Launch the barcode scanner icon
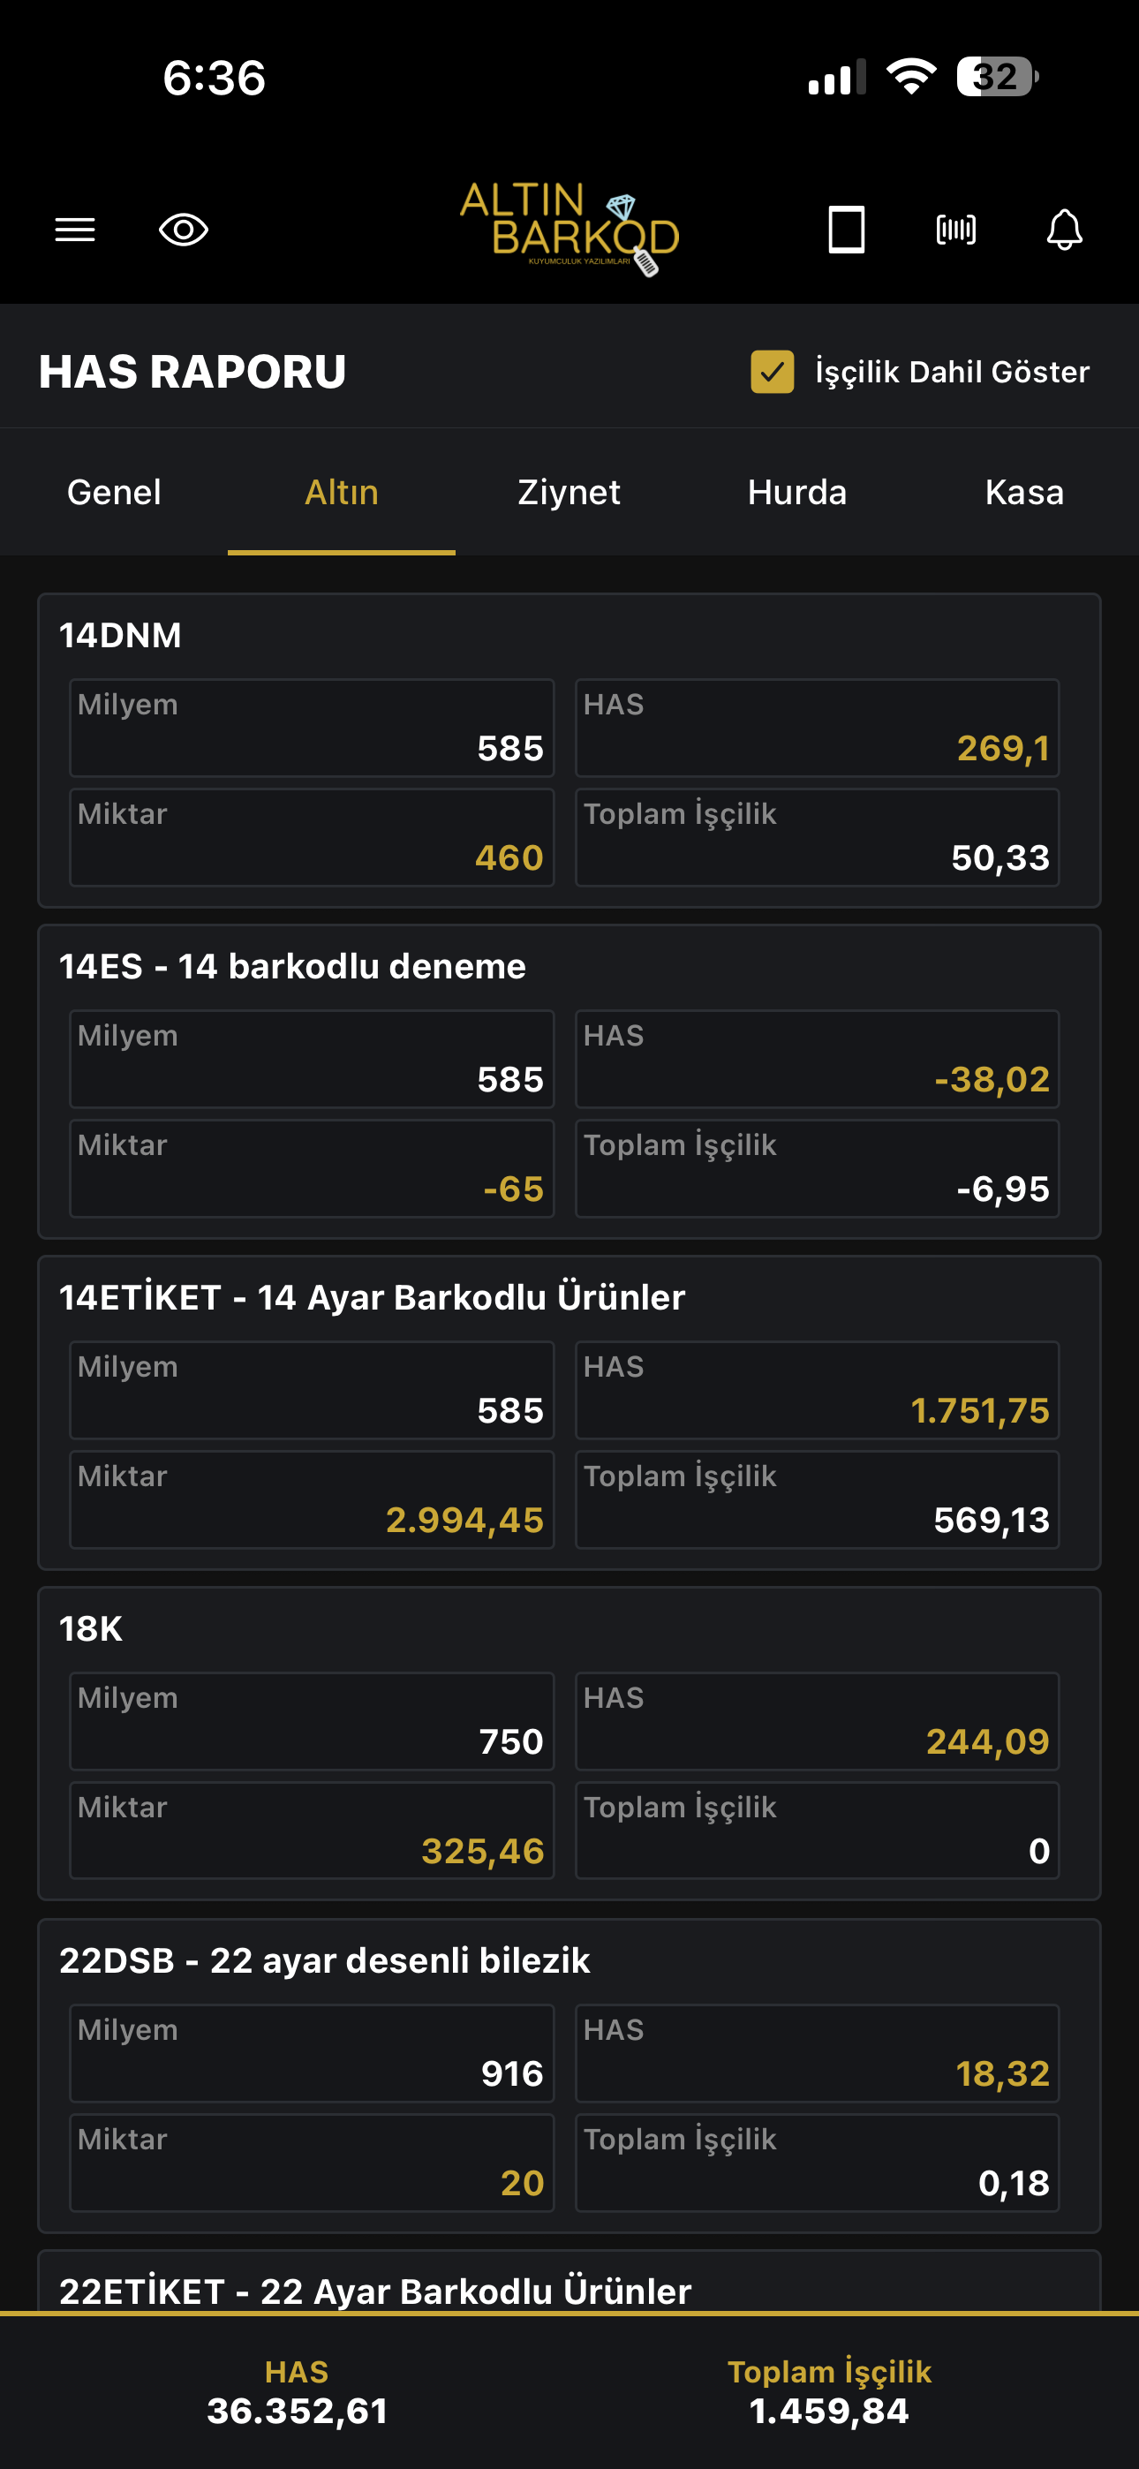Image resolution: width=1139 pixels, height=2469 pixels. (x=956, y=230)
